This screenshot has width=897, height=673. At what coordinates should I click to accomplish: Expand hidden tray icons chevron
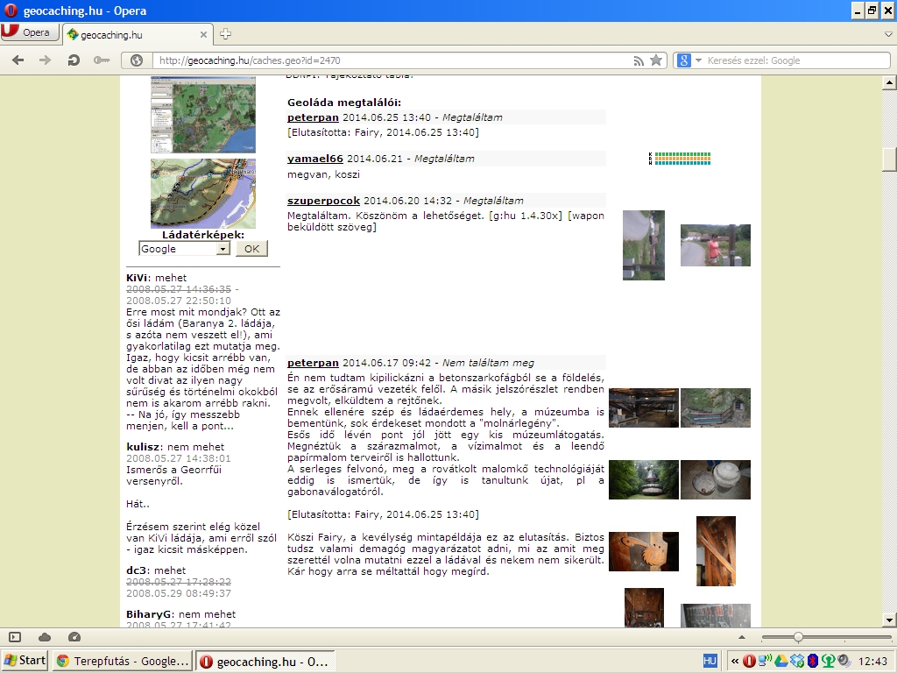coord(735,662)
